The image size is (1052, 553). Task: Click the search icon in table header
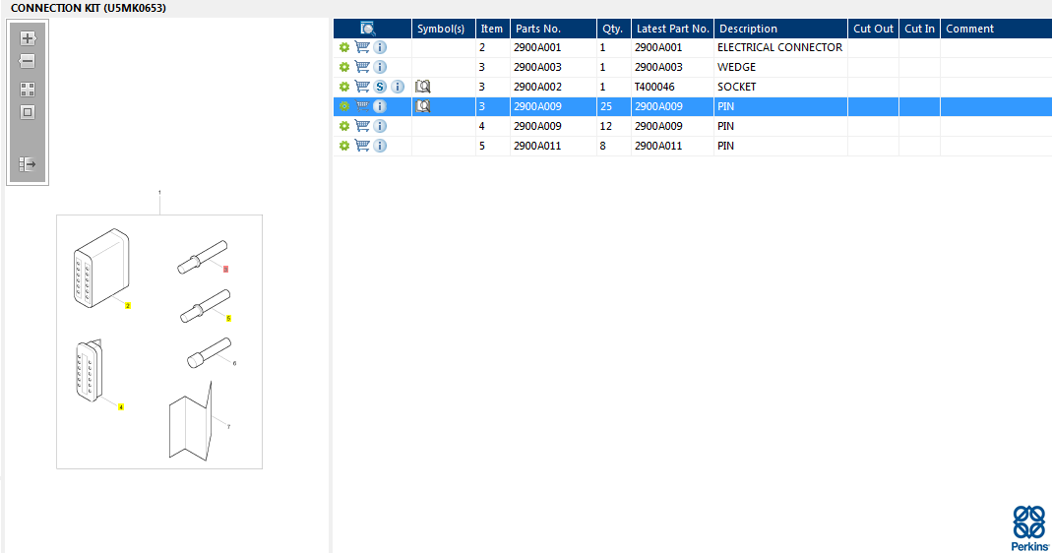click(368, 29)
